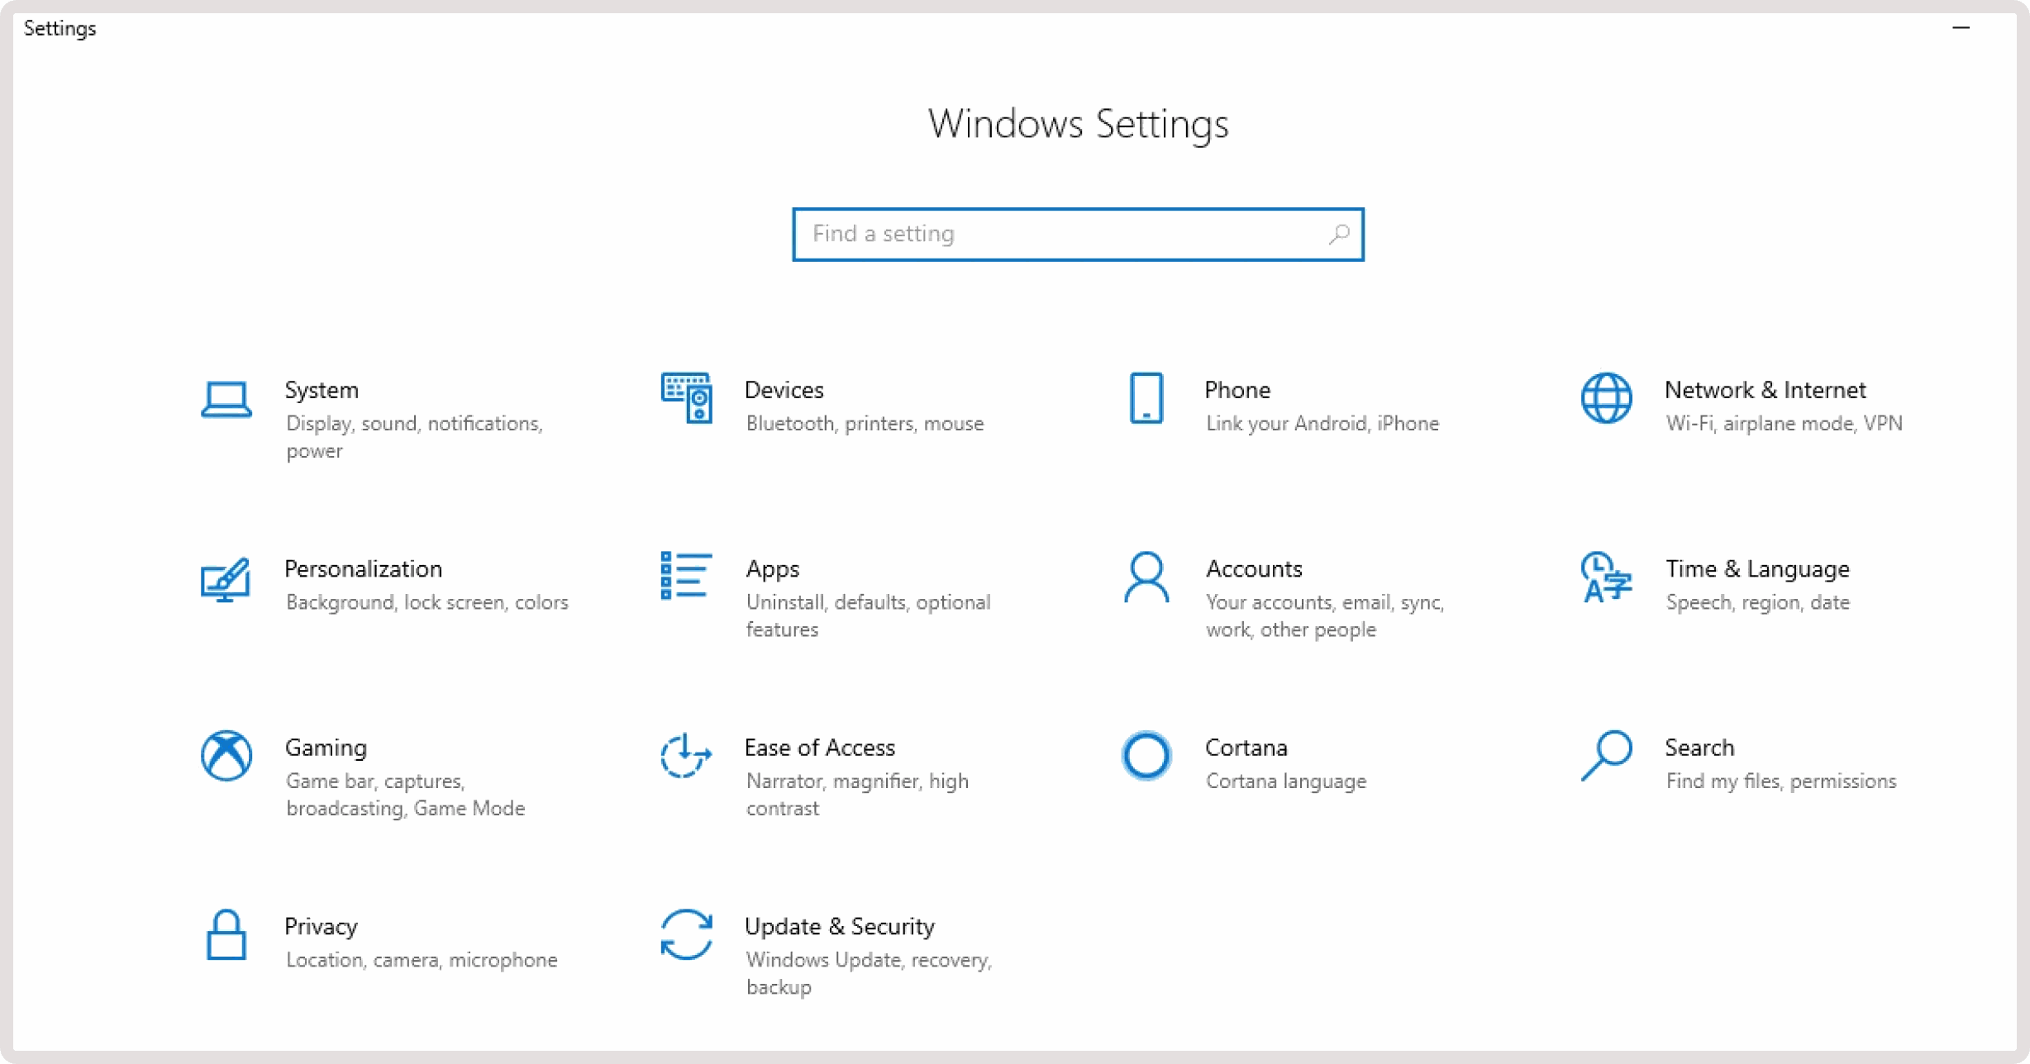
Task: Click 'Wi-Fi, airplane mode, VPN' text
Action: (x=1784, y=424)
